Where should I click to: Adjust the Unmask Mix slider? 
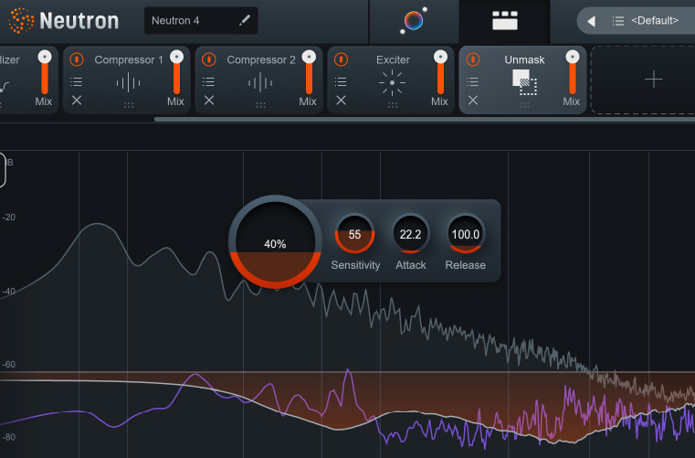point(573,72)
